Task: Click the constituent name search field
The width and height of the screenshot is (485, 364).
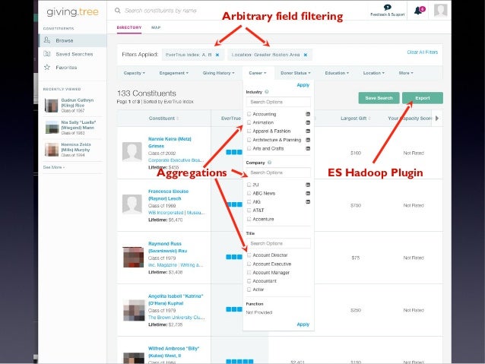Action: tap(160, 11)
